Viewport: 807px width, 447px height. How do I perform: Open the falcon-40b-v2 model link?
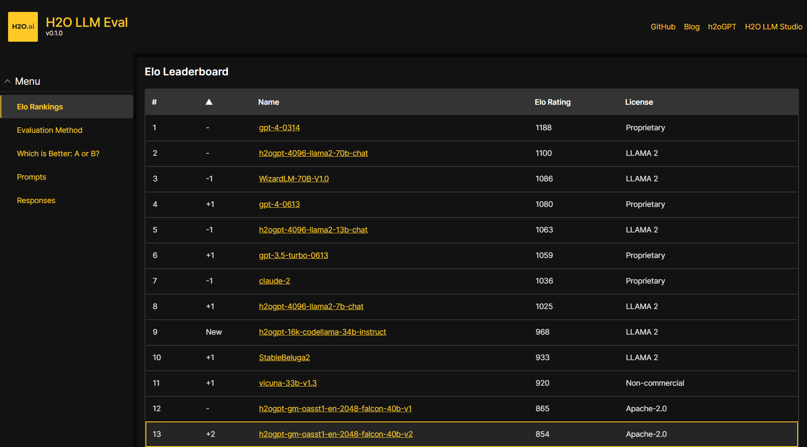[x=336, y=434]
